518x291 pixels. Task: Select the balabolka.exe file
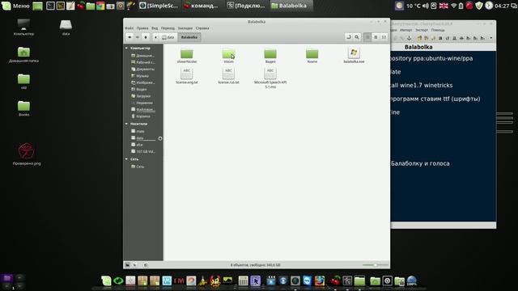coord(354,56)
